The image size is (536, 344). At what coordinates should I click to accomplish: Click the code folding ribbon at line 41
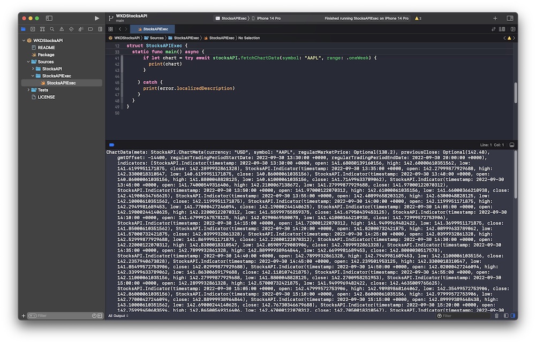(122, 58)
